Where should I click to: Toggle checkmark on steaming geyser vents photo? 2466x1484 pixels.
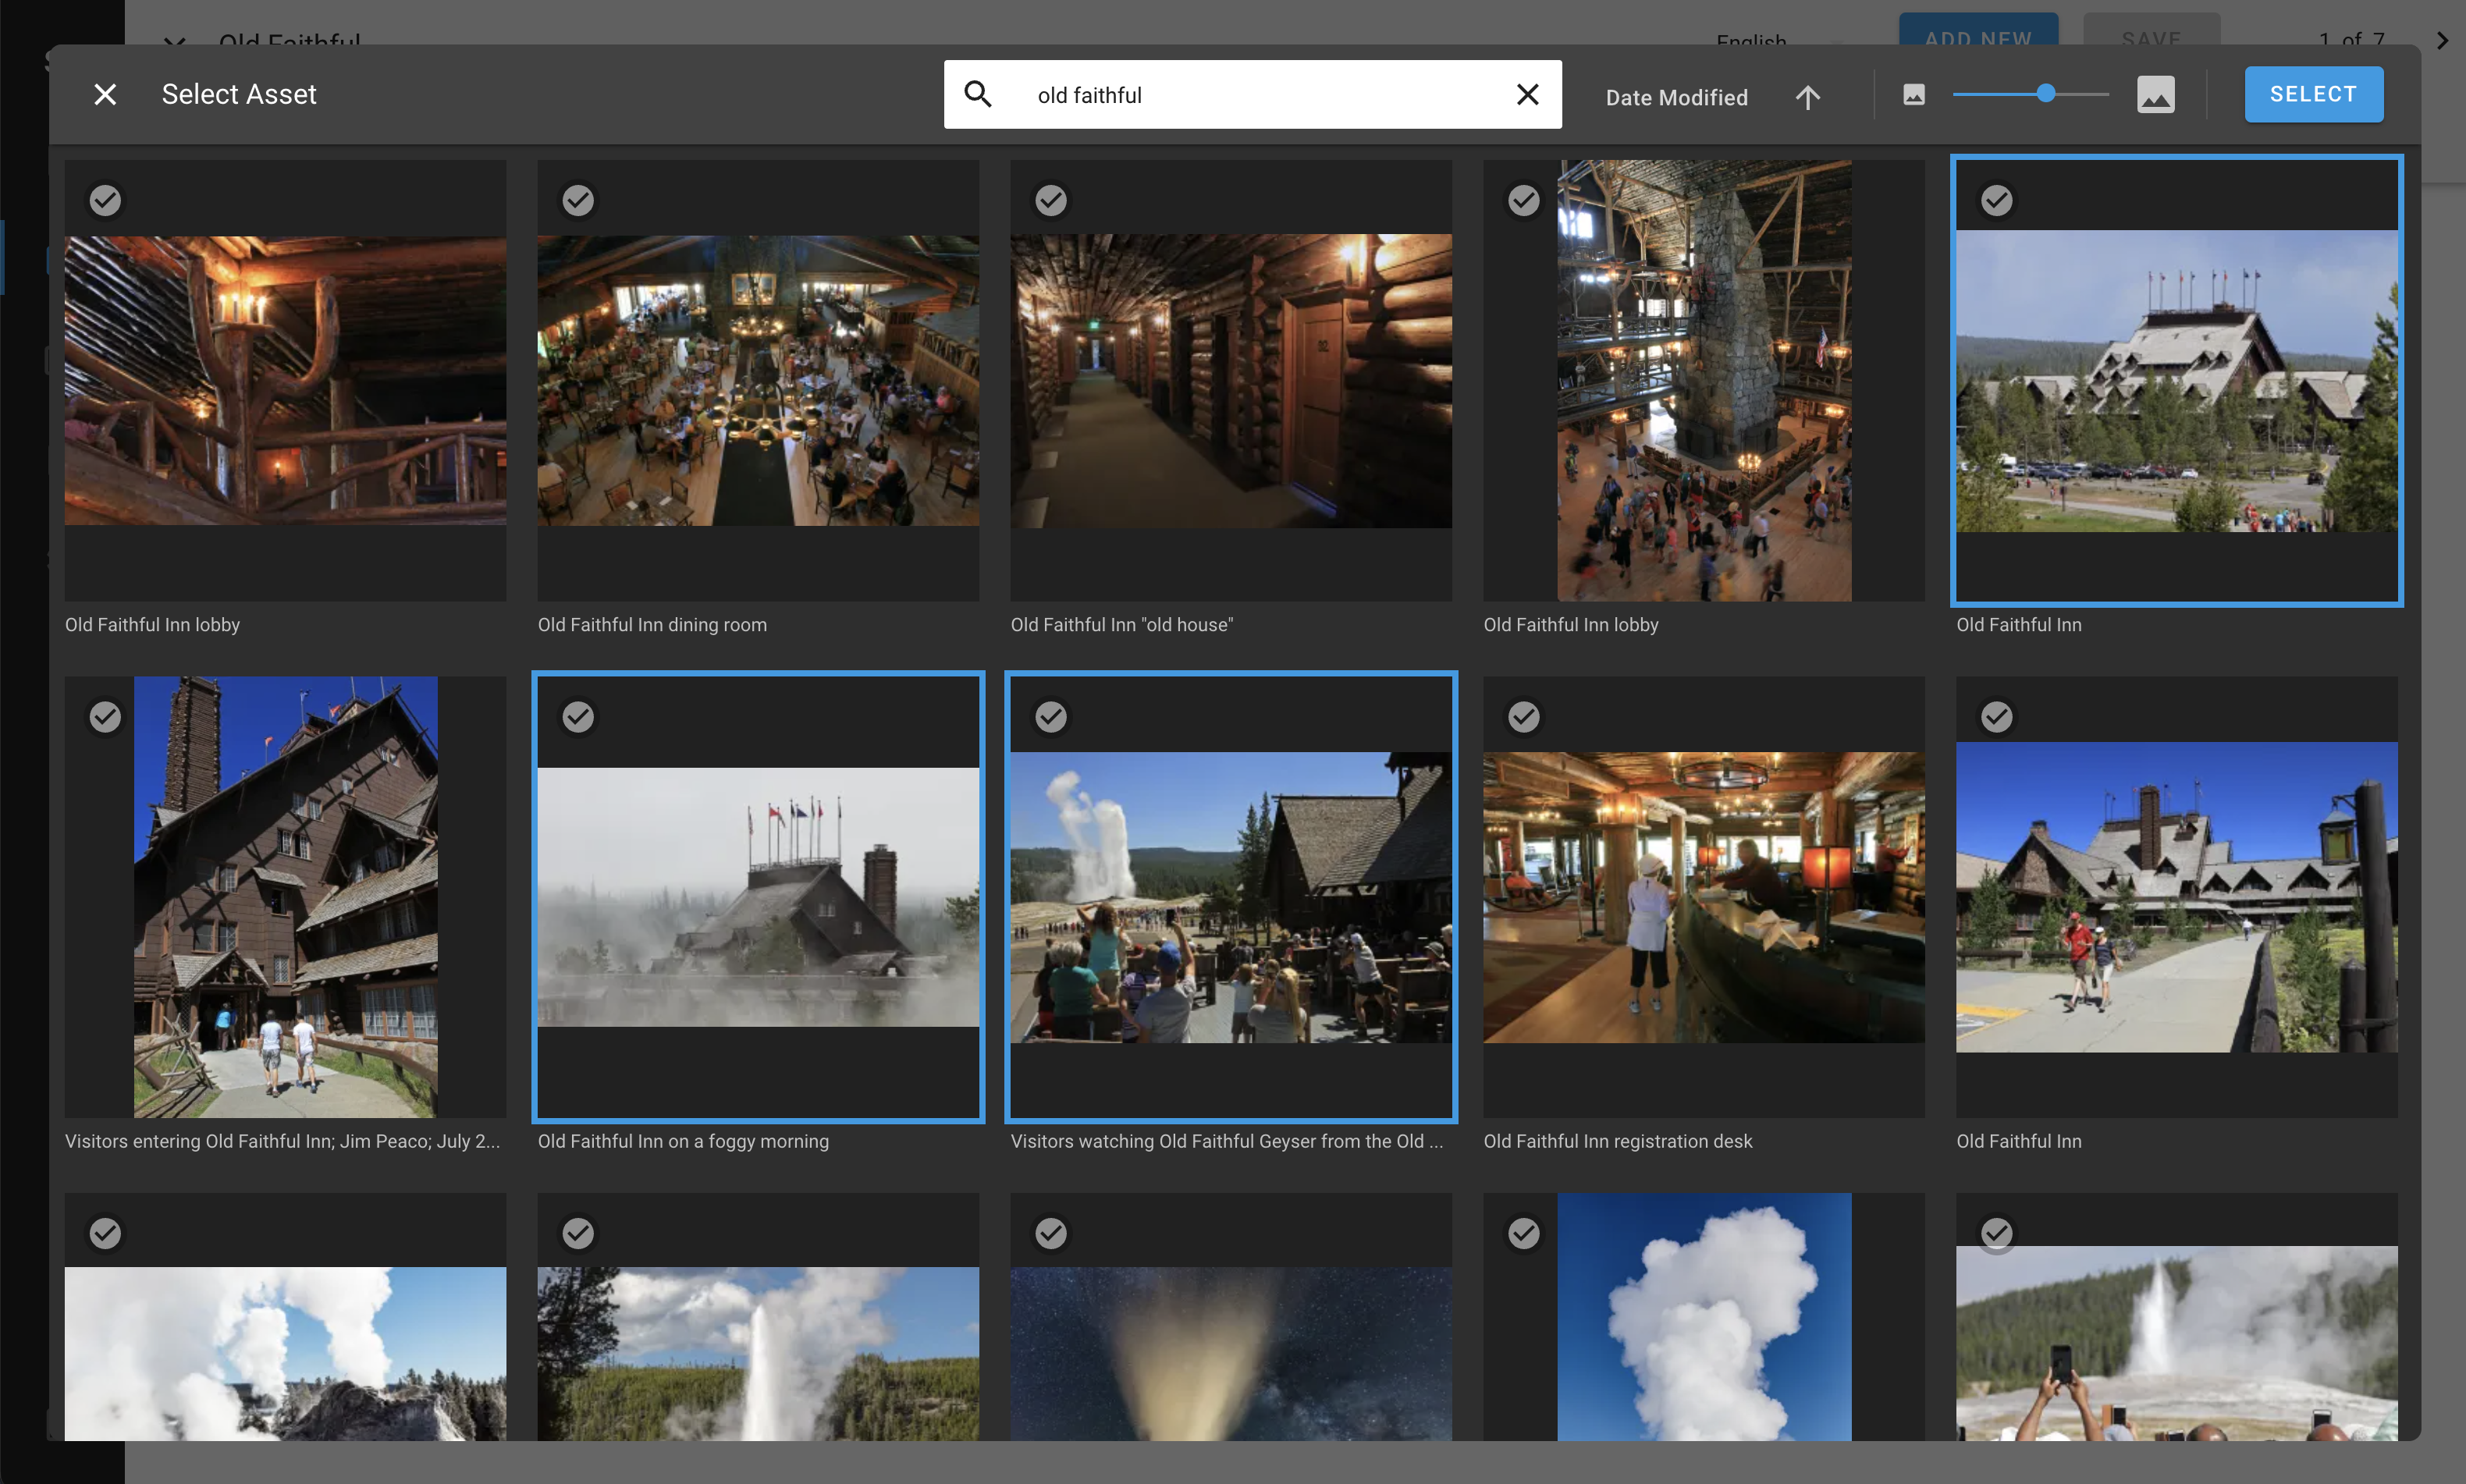click(105, 1233)
